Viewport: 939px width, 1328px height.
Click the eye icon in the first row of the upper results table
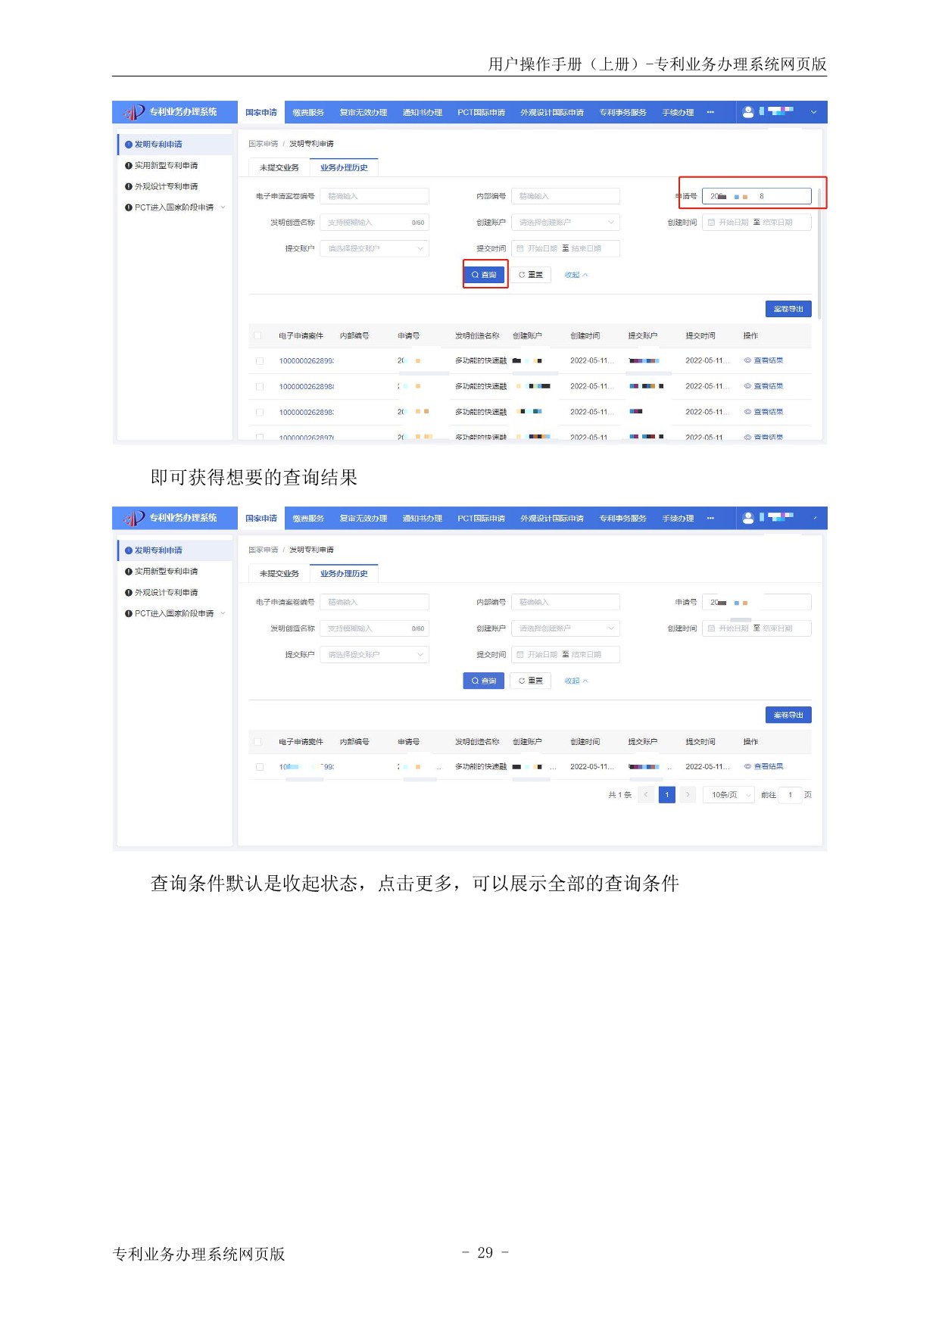click(x=747, y=360)
